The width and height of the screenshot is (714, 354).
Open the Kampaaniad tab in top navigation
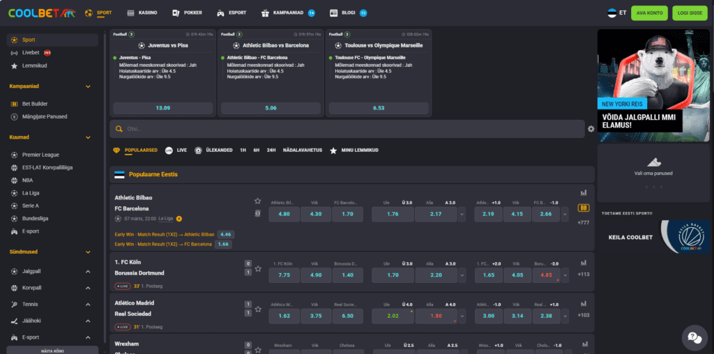pyautogui.click(x=288, y=13)
